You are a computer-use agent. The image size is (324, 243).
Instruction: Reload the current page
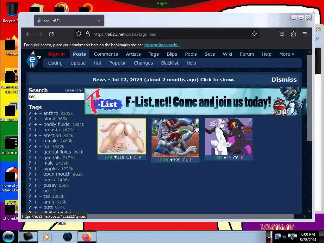pos(51,34)
